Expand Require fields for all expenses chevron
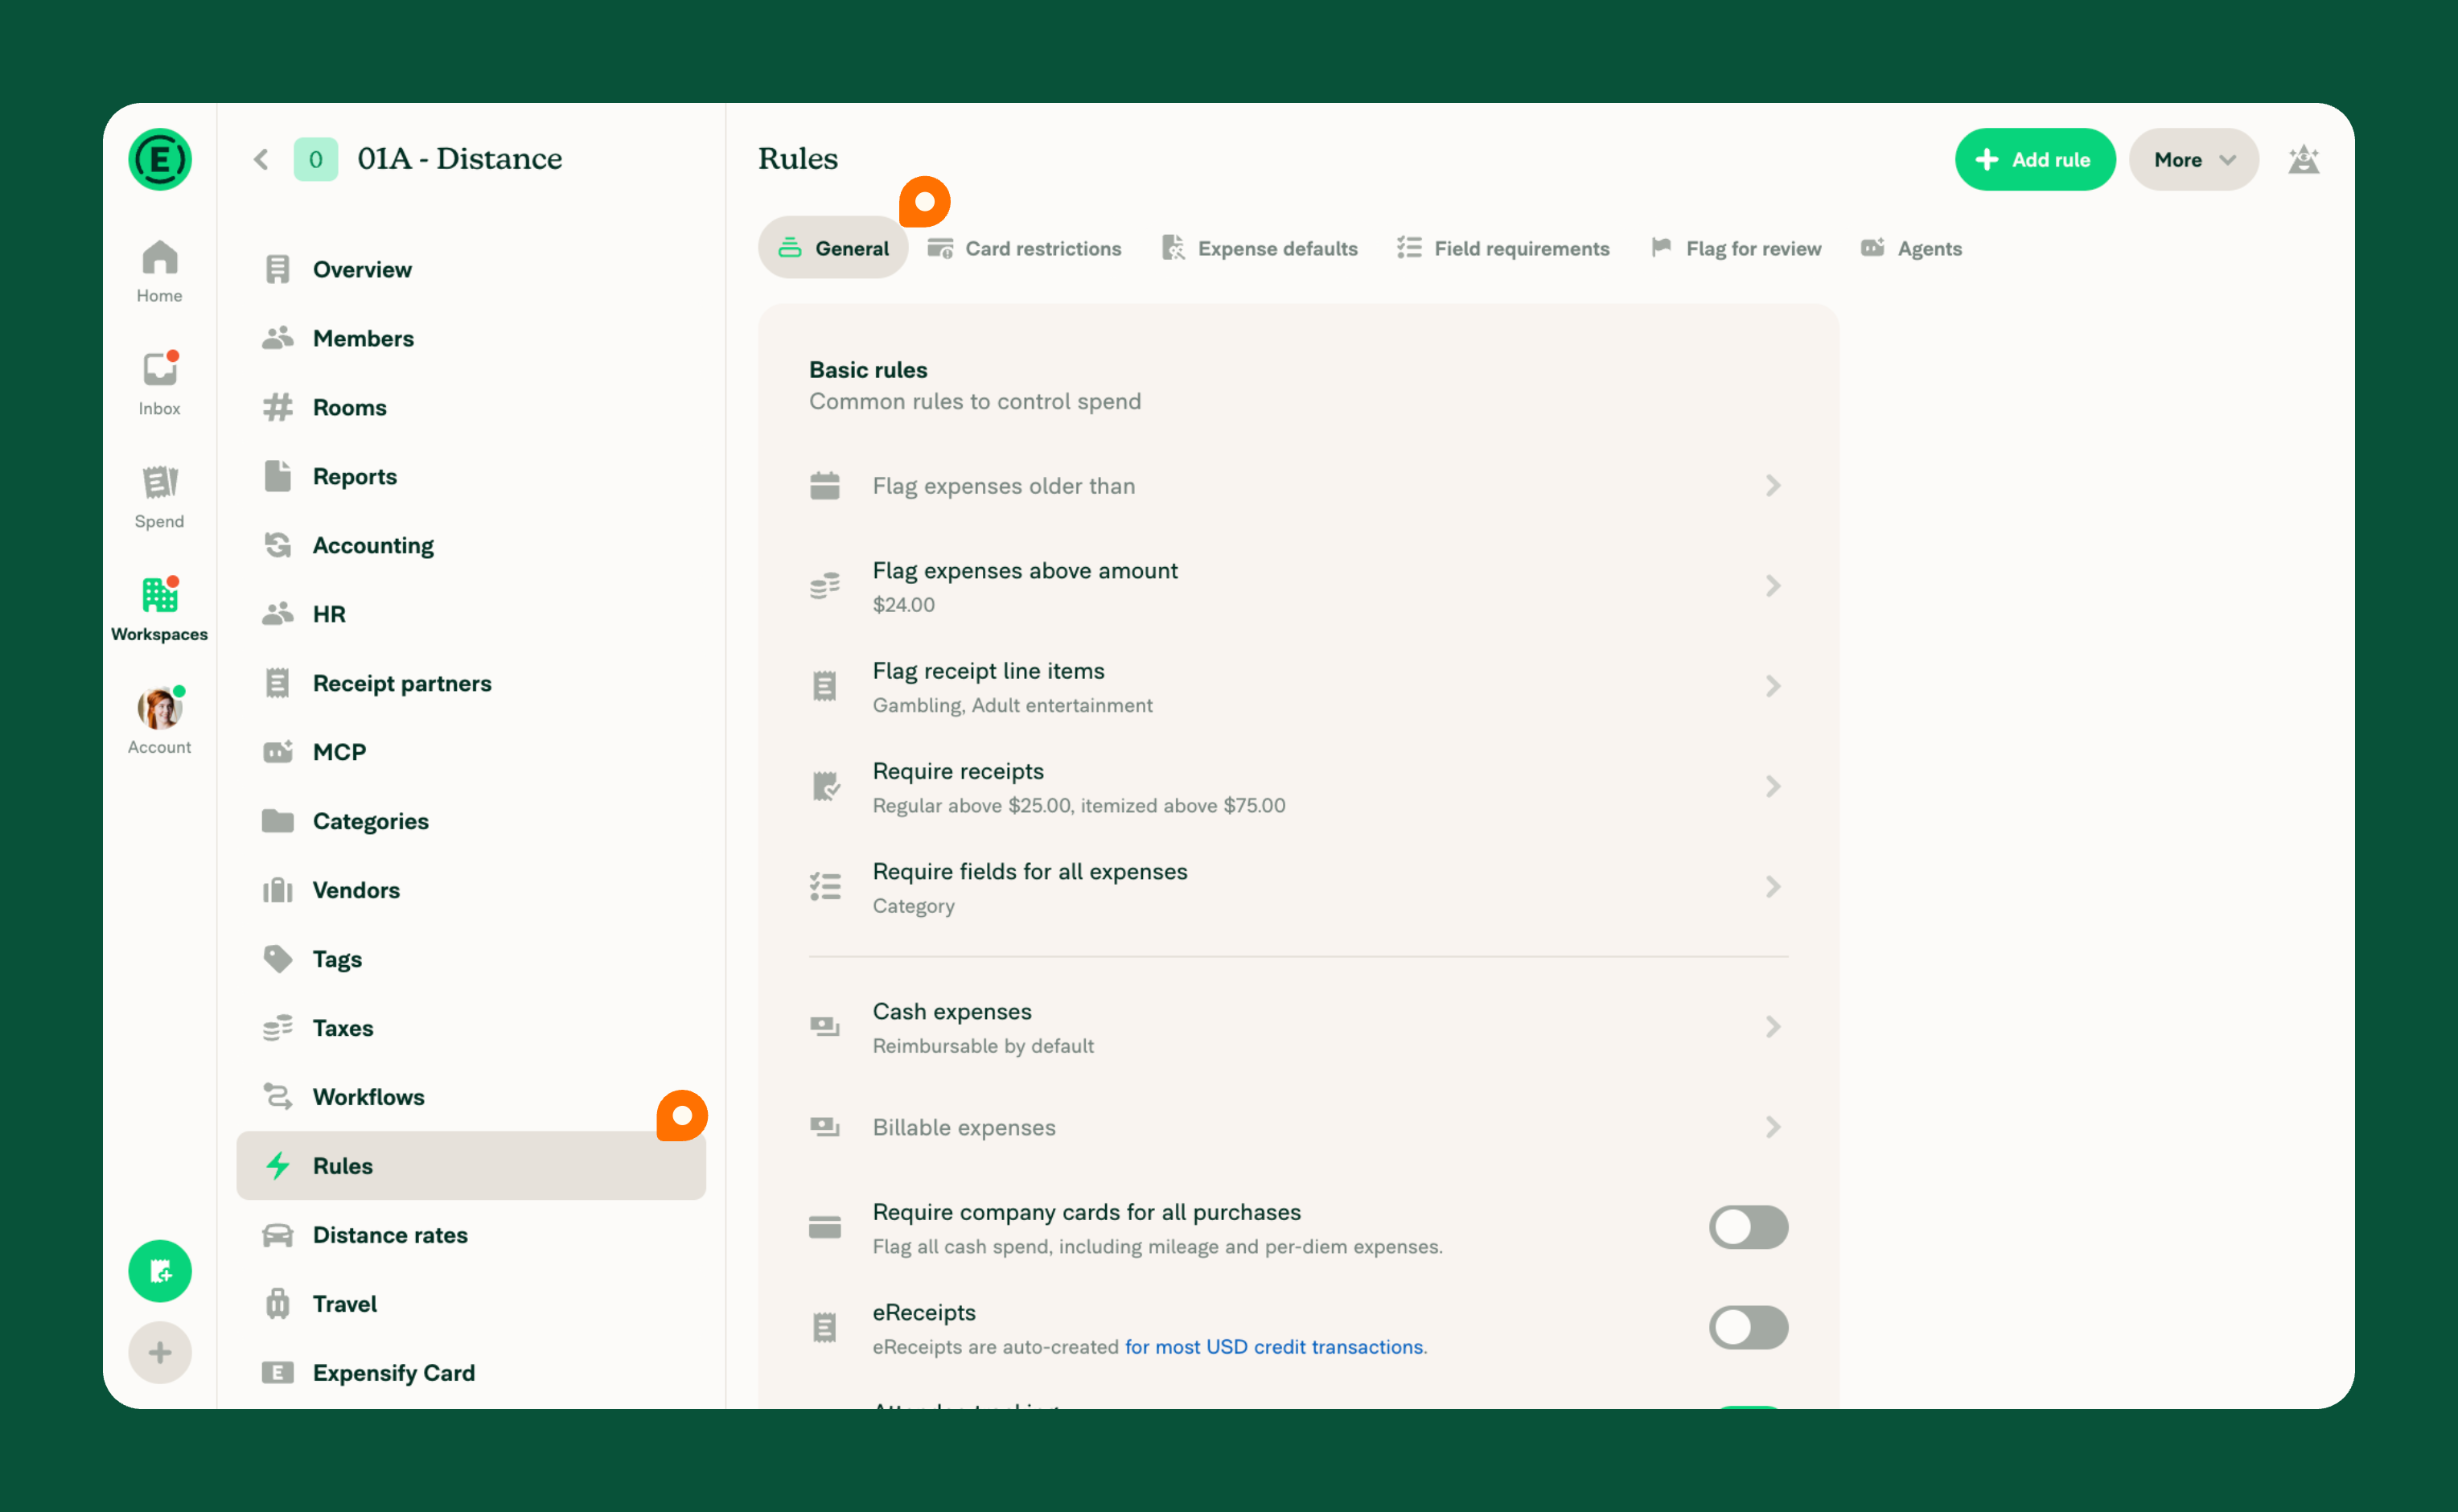 [1773, 887]
